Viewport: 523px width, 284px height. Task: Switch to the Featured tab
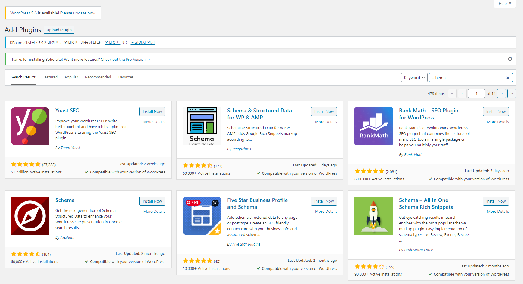coord(50,77)
